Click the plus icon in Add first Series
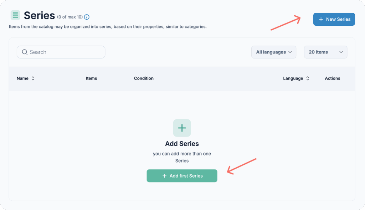The height and width of the screenshot is (210, 365). click(x=164, y=176)
